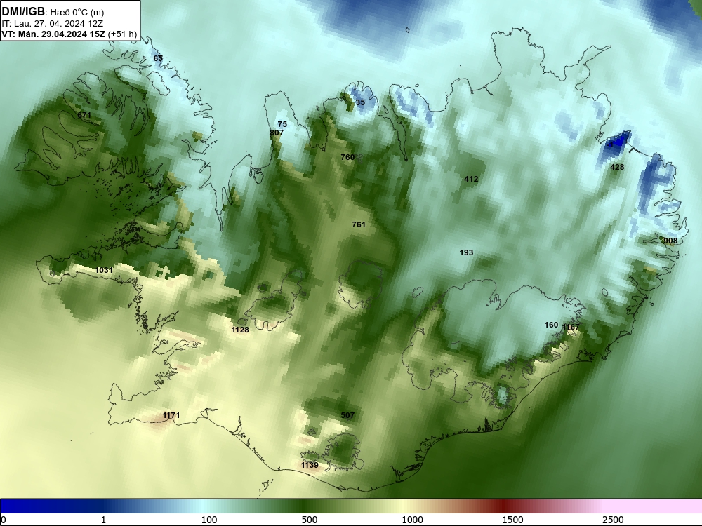
Task: Select the 35 label on the north coast
Action: (360, 102)
